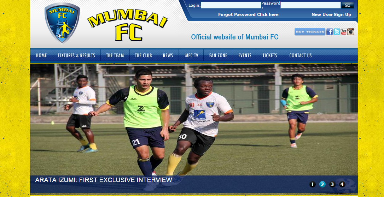Image resolution: width=384 pixels, height=197 pixels.
Task: Click the Go login button
Action: pyautogui.click(x=347, y=5)
